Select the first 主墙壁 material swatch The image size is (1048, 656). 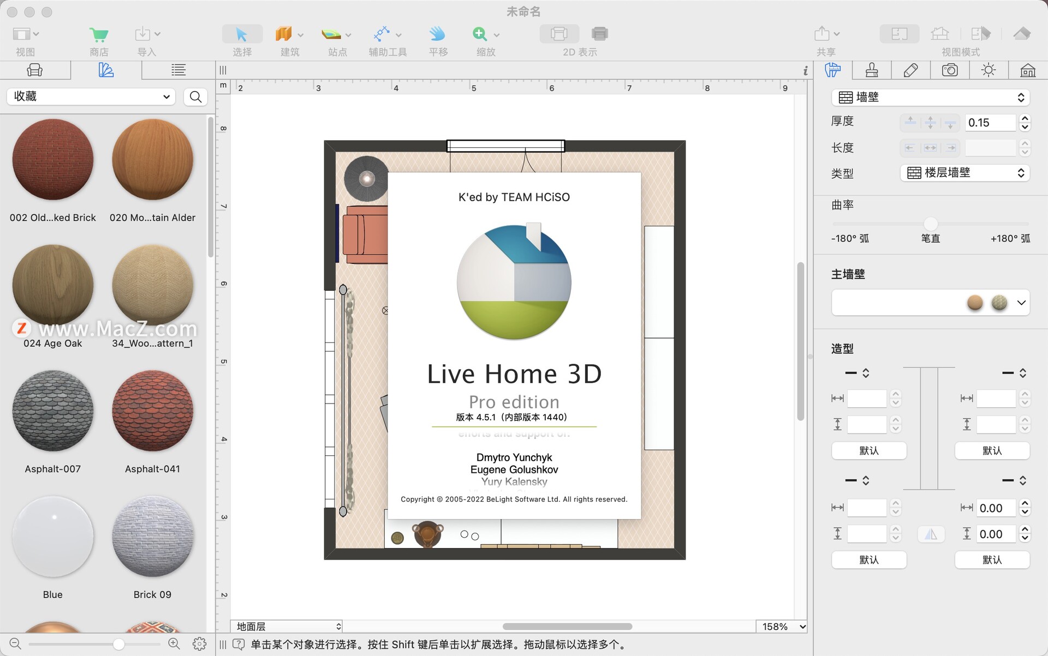tap(975, 303)
